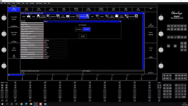Open the WINDOWS setup tab
The height and width of the screenshot is (106, 188).
[x=55, y=16]
